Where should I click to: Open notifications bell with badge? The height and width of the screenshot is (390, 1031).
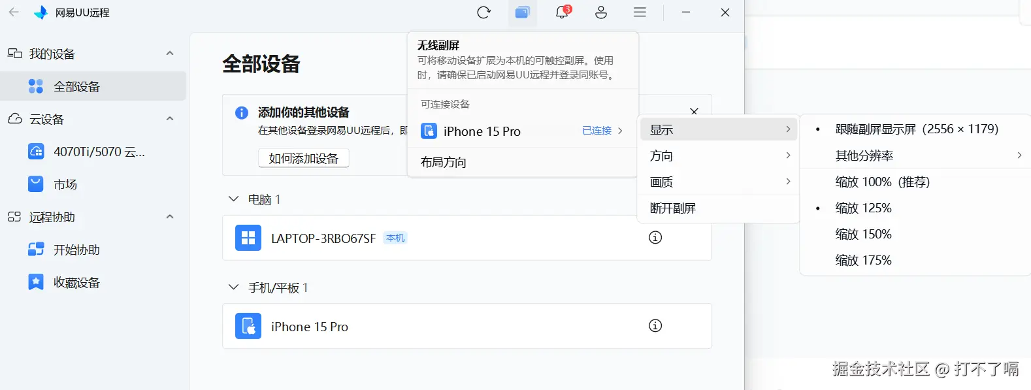point(563,12)
